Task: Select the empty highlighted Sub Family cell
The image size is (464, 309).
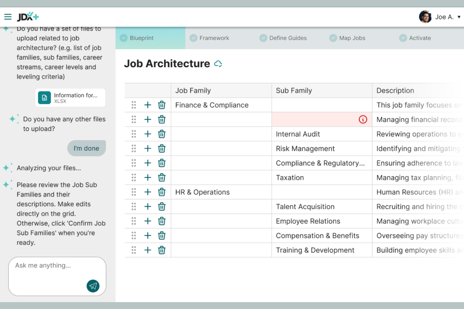Action: [322, 119]
